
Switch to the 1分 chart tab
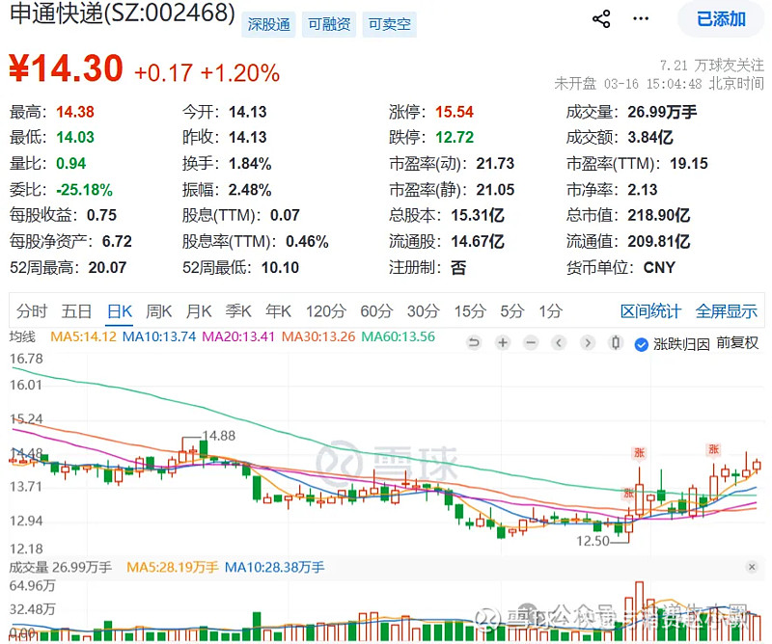pyautogui.click(x=550, y=311)
